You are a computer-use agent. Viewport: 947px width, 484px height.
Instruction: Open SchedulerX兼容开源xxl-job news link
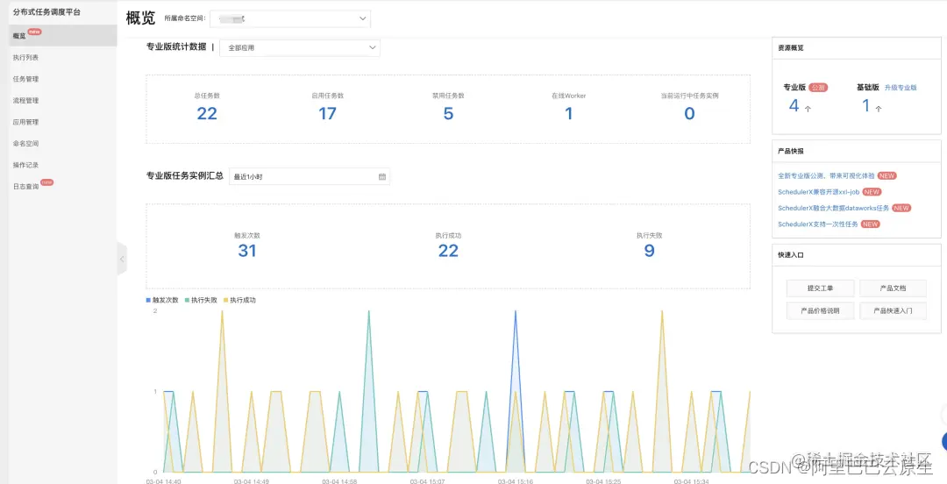[x=818, y=191]
